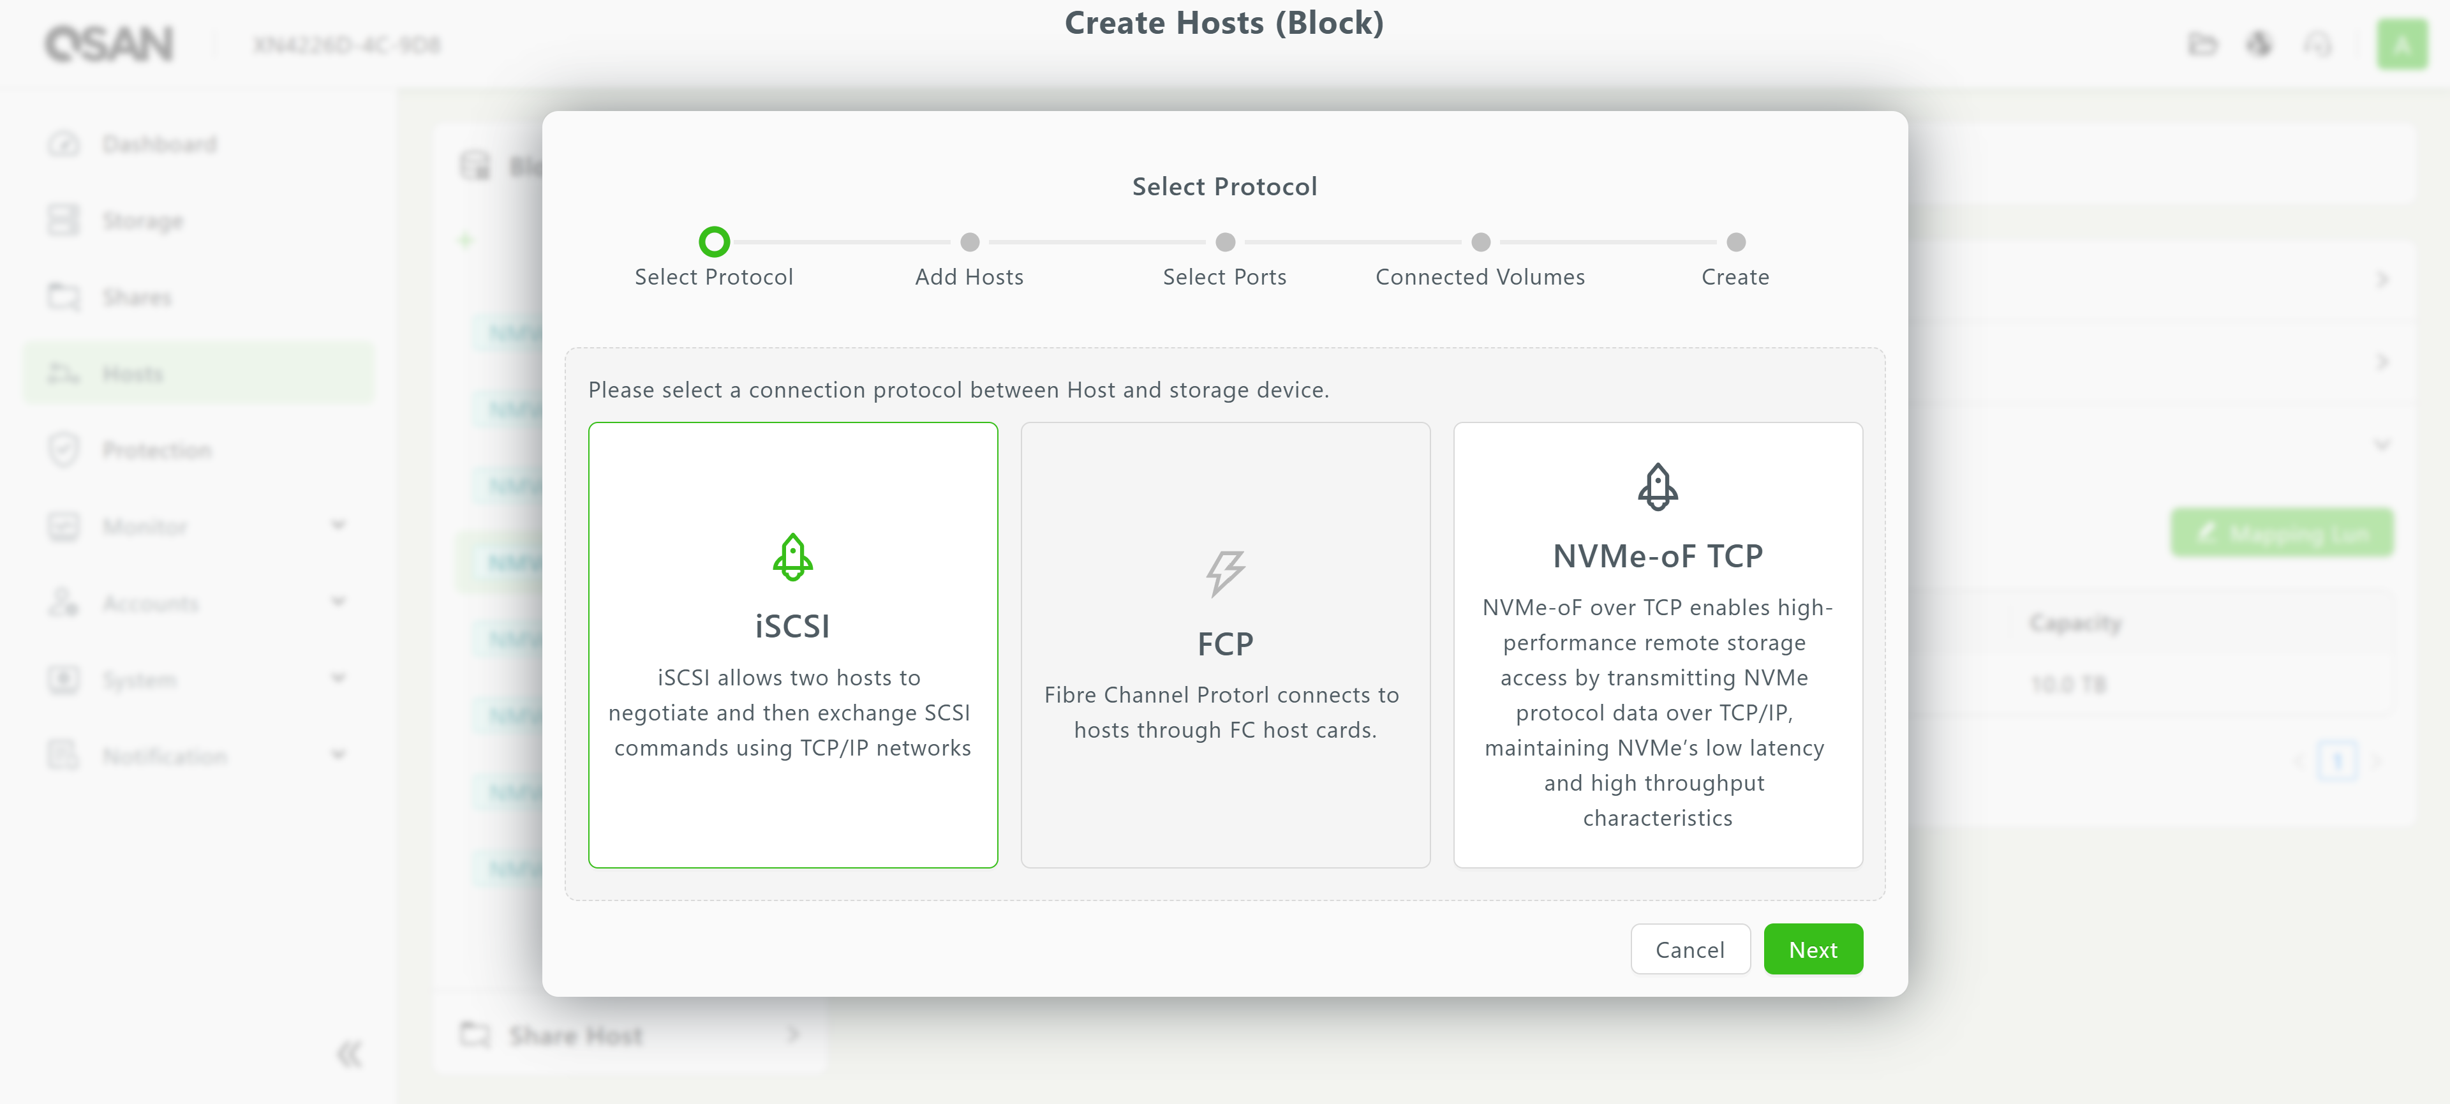Expand the Monitor menu arrow
2450x1104 pixels.
(338, 526)
